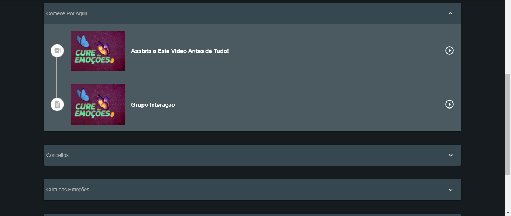Open the first Cure Emoções thumbnail

coord(98,51)
